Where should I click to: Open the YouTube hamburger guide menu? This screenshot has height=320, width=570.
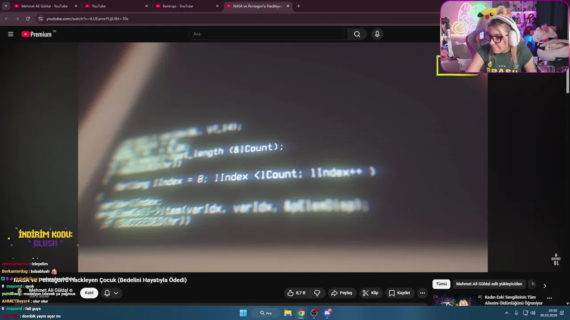11,34
